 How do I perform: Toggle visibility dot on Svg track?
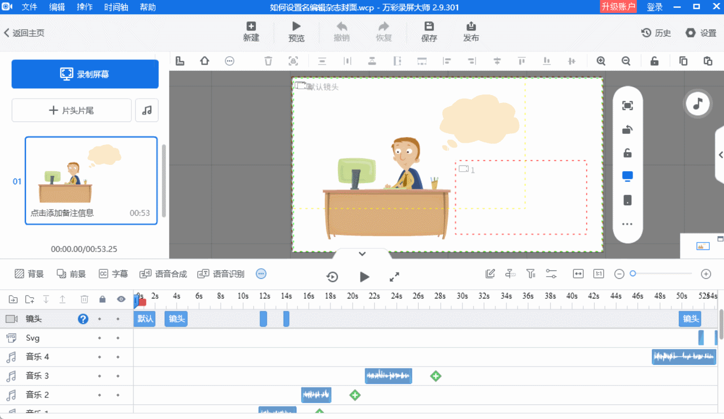pos(118,338)
